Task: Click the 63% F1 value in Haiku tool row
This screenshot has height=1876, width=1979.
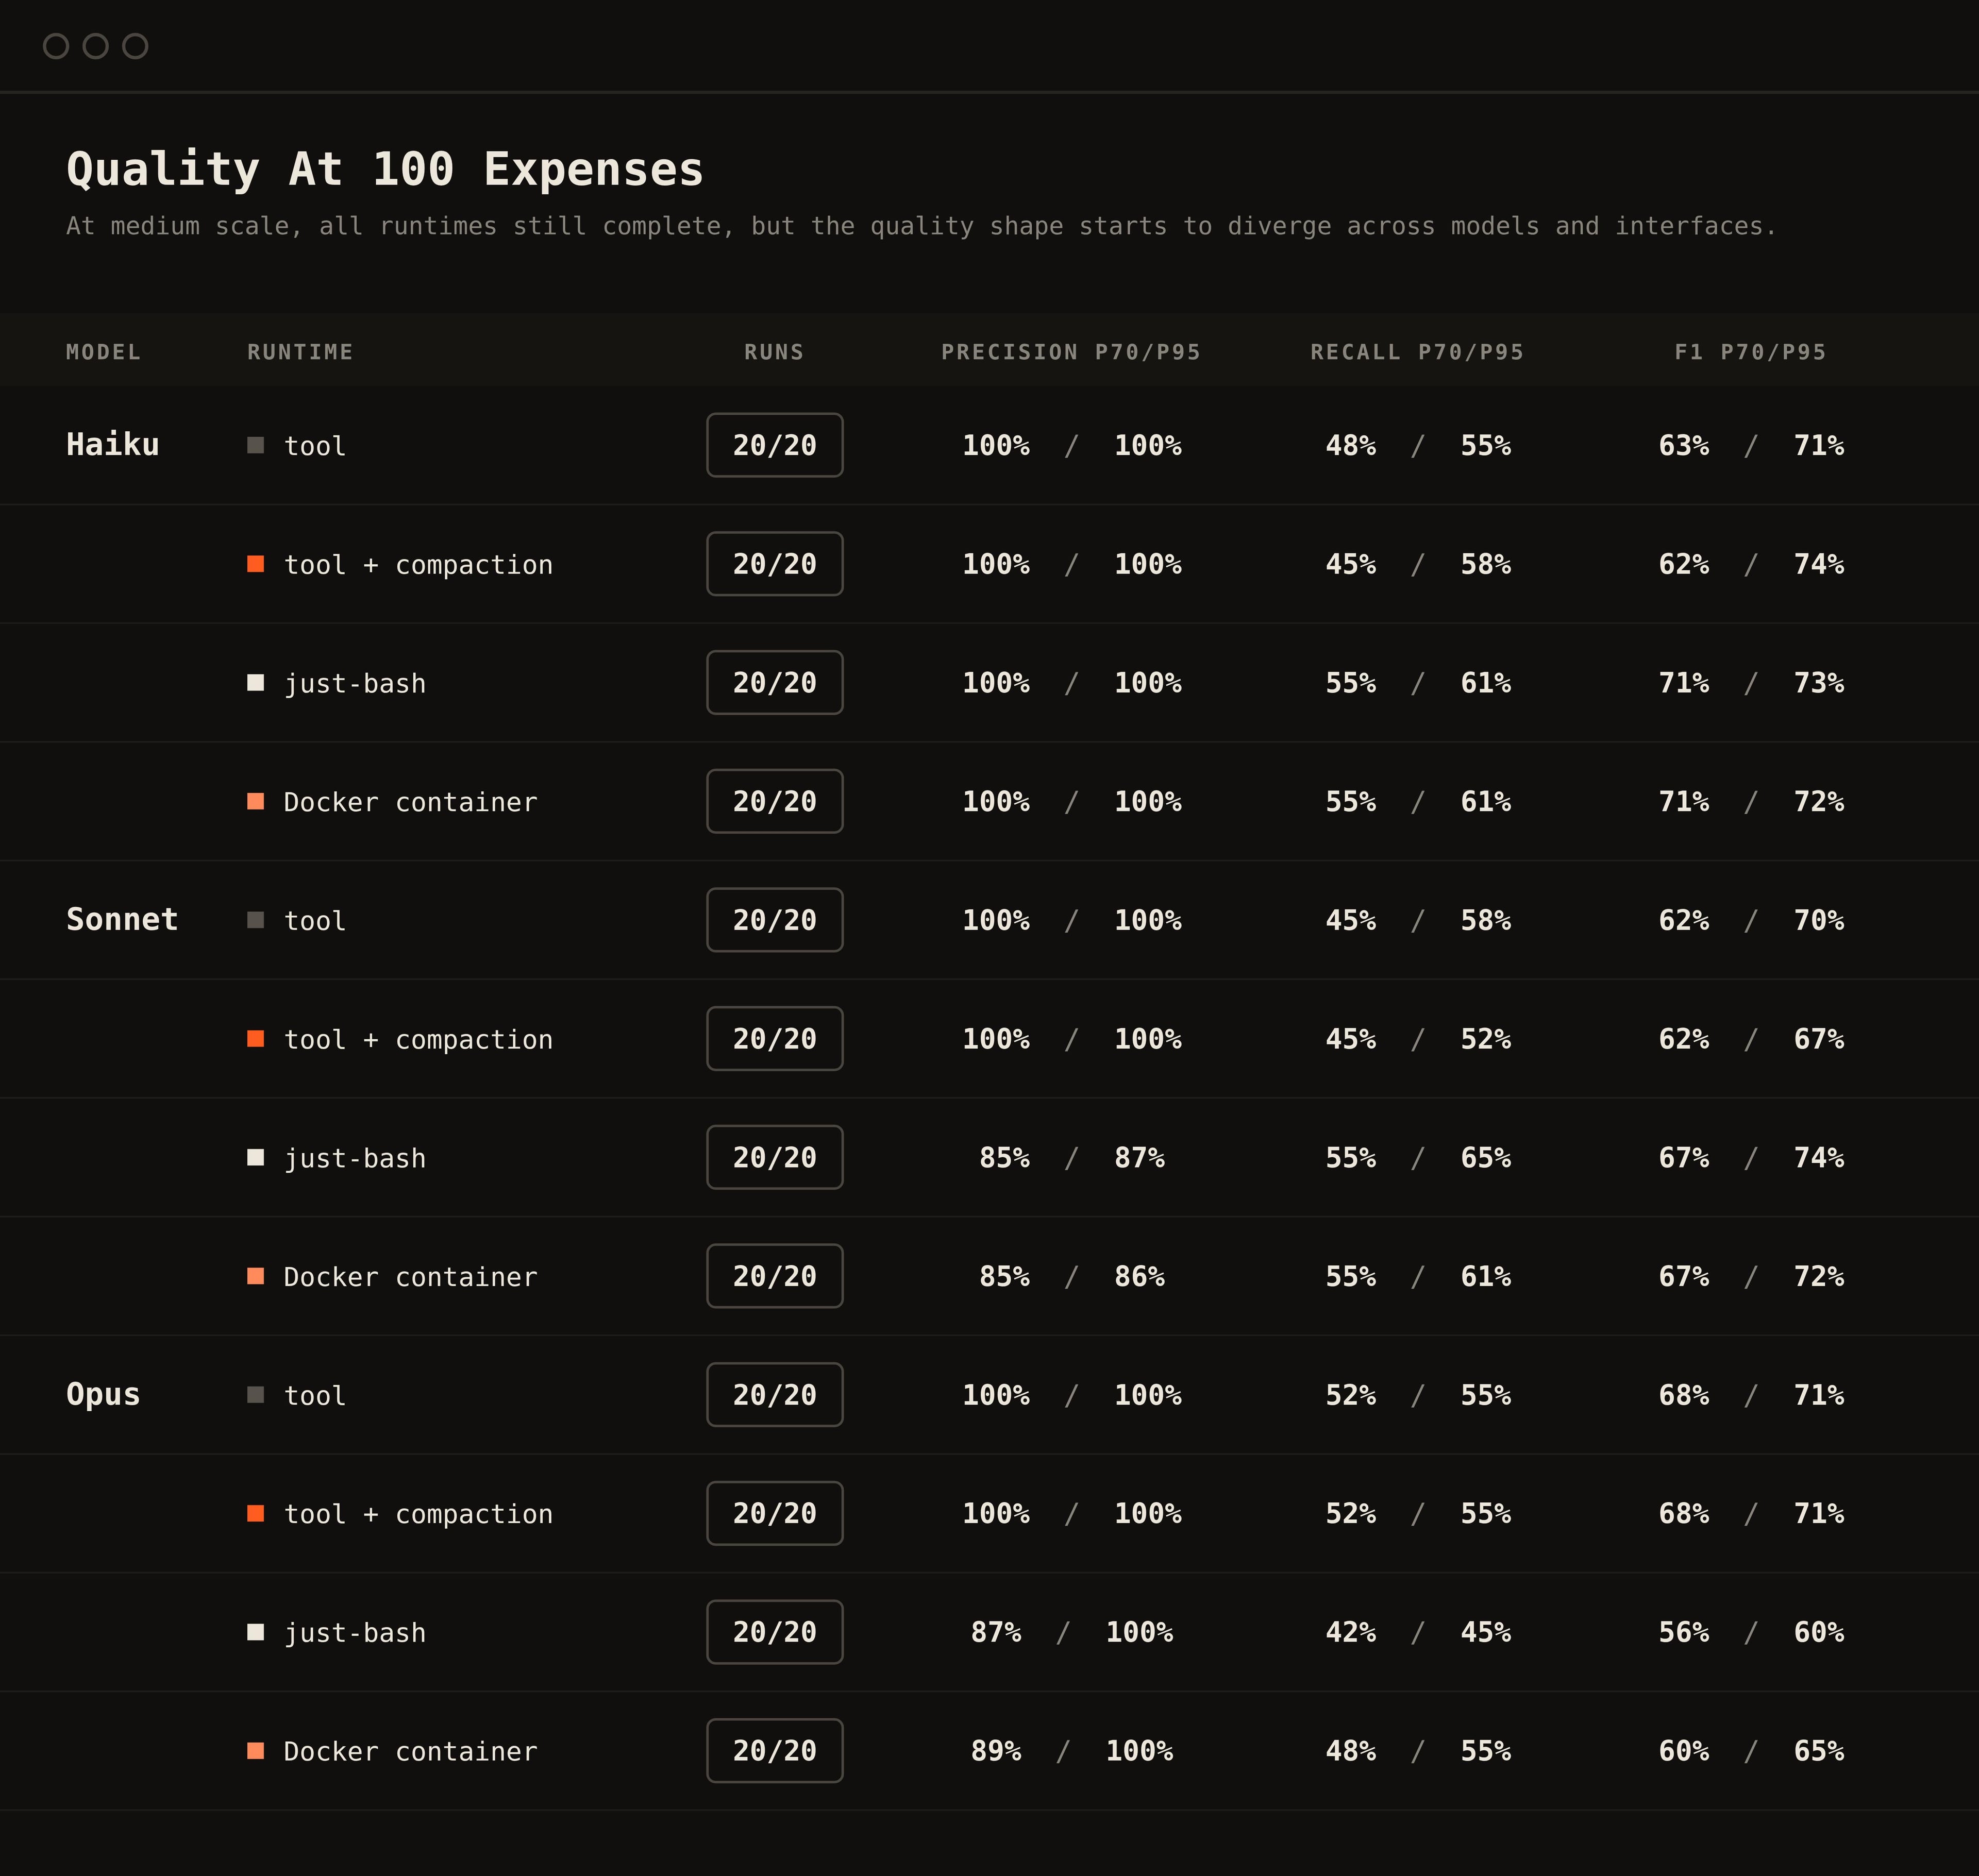Action: point(1684,446)
